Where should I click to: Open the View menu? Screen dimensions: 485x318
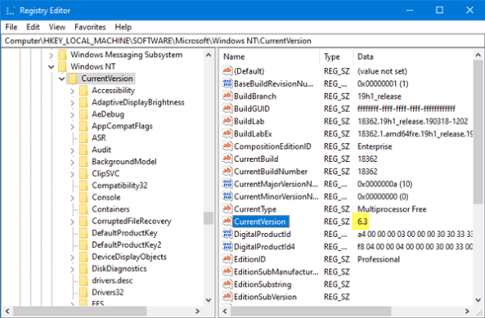[x=57, y=27]
